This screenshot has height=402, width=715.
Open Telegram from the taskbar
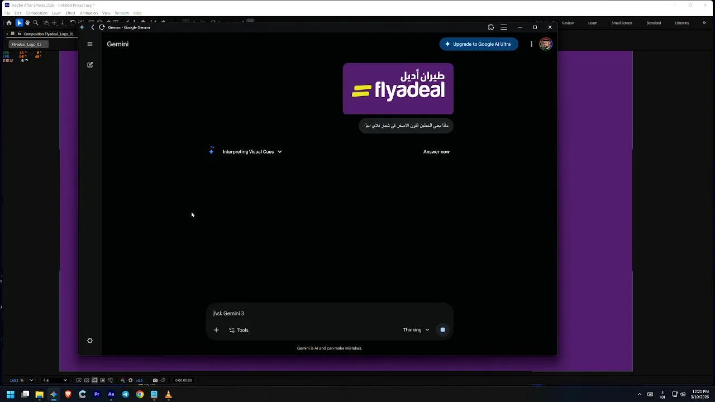[125, 394]
